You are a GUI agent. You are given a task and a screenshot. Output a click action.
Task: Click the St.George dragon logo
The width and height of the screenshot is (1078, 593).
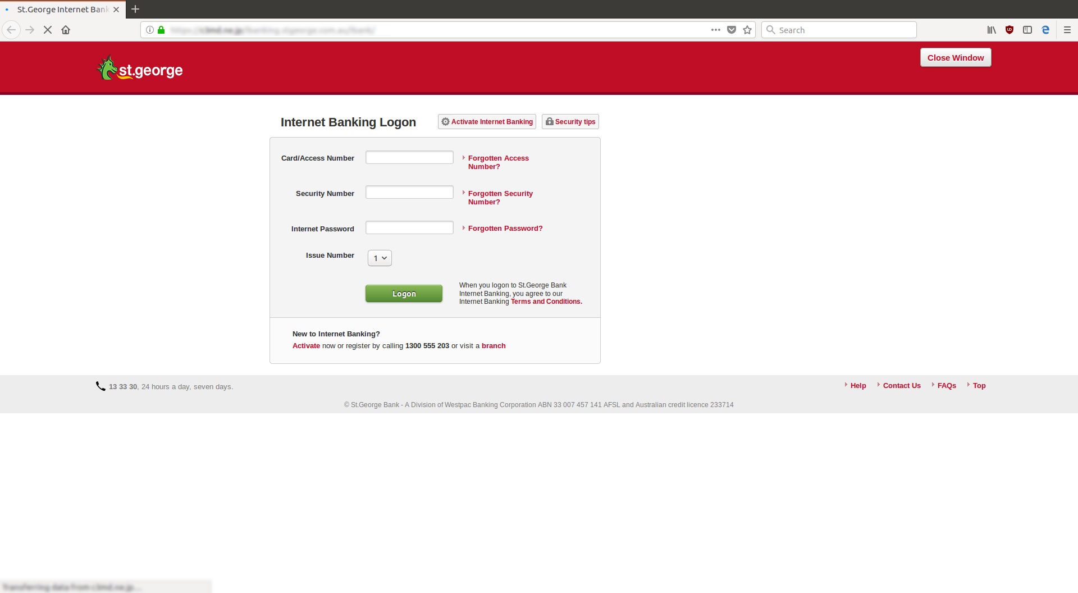point(140,69)
